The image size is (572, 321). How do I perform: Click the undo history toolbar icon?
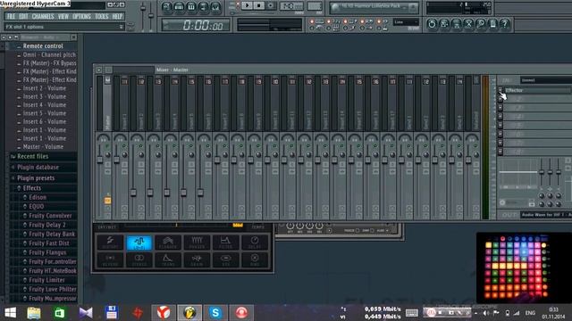pyautogui.click(x=432, y=24)
